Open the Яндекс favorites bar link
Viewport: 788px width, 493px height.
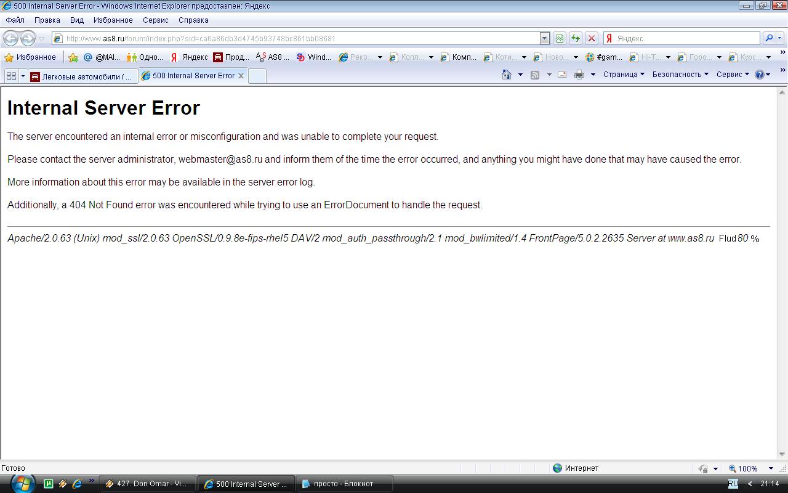(x=190, y=57)
